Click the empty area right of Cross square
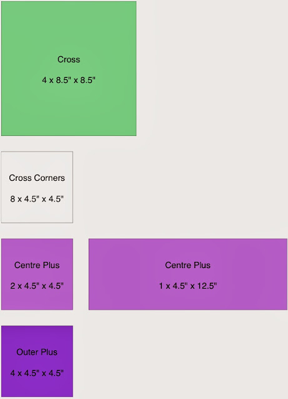The width and height of the screenshot is (288, 399). click(x=212, y=69)
